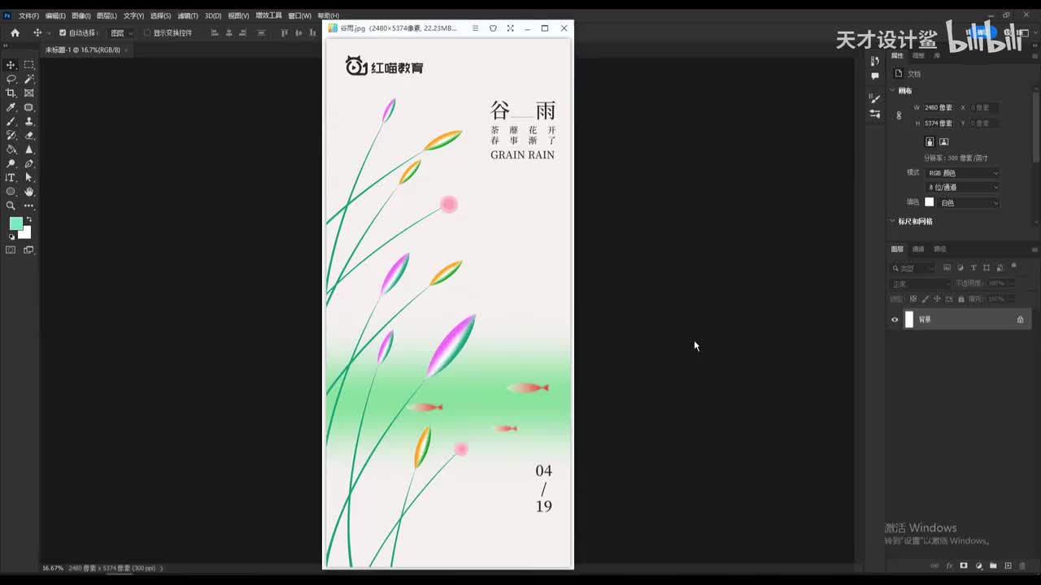The height and width of the screenshot is (585, 1041).
Task: Open the image viewer hamburger menu
Action: point(475,28)
